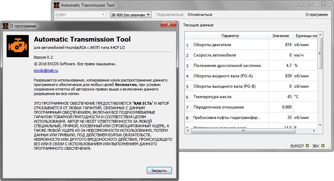The width and height of the screenshot is (334, 181).
Task: Click the vertical scrollbar down arrow
Action: click(x=320, y=125)
